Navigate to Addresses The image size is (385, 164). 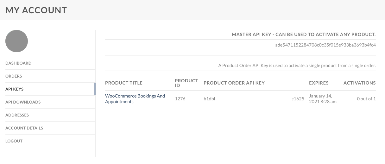pyautogui.click(x=17, y=115)
